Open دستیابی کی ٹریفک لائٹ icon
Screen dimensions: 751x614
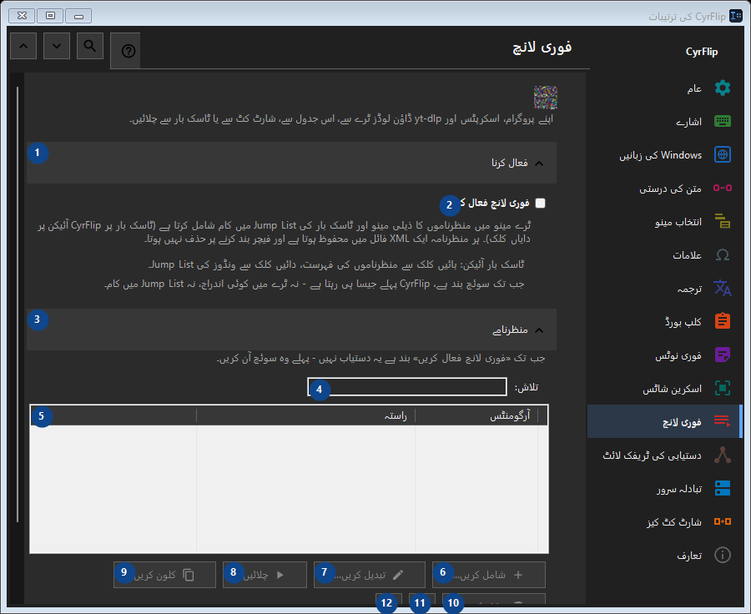point(723,455)
